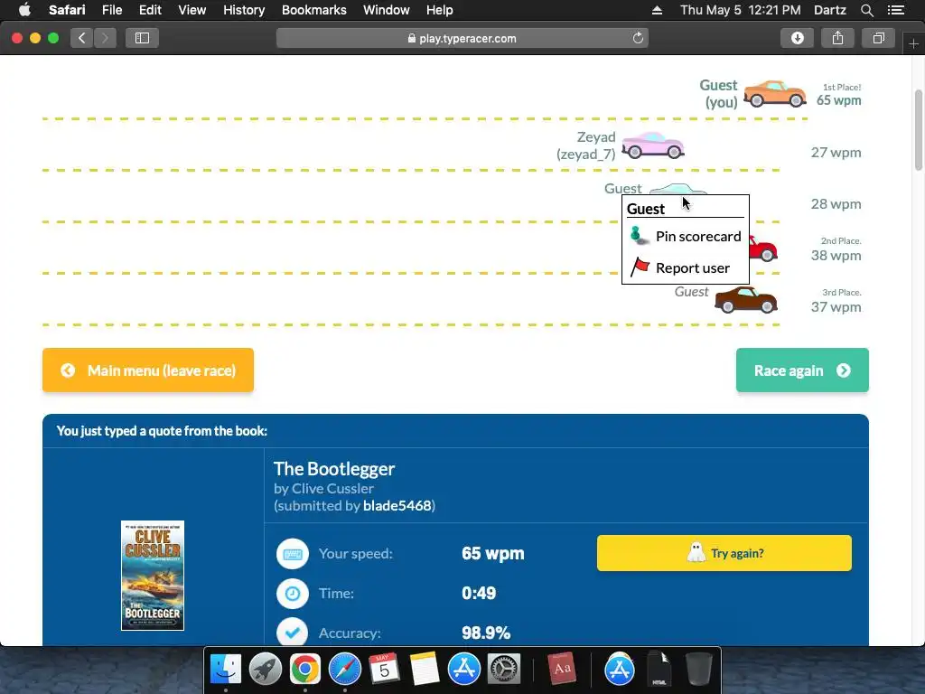This screenshot has height=694, width=925.
Task: Click The Bootlegger book title
Action: [x=334, y=469]
